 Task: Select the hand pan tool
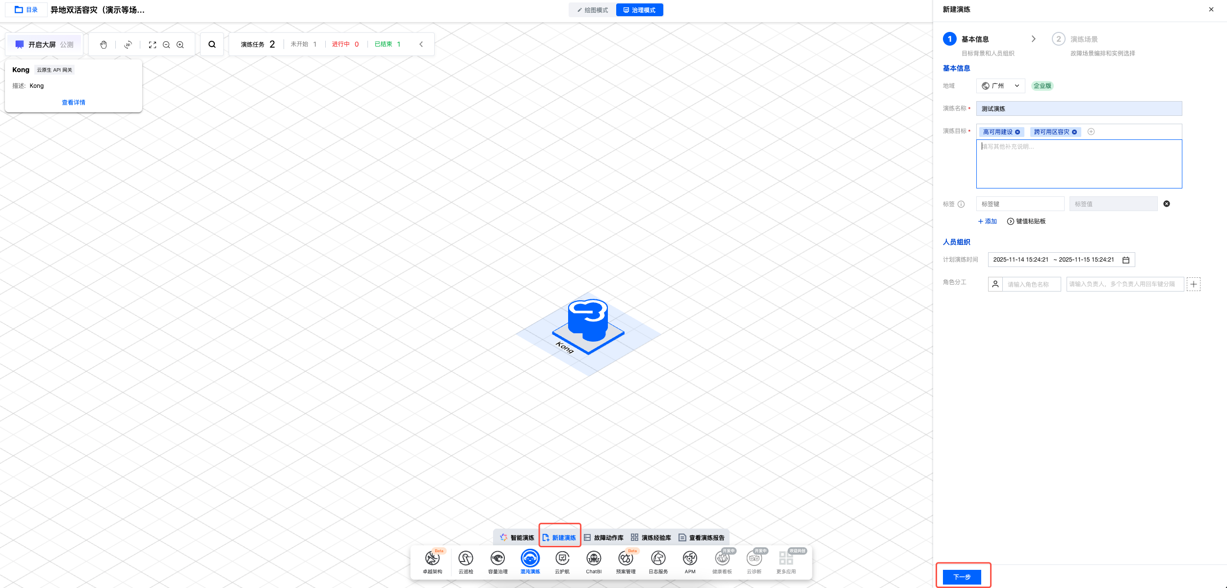click(x=104, y=45)
